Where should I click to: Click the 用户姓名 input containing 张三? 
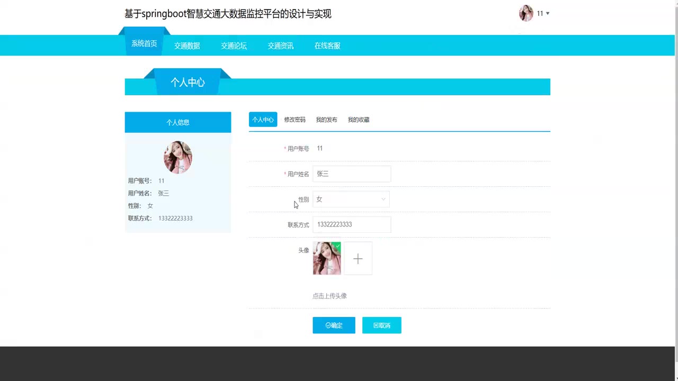click(352, 174)
